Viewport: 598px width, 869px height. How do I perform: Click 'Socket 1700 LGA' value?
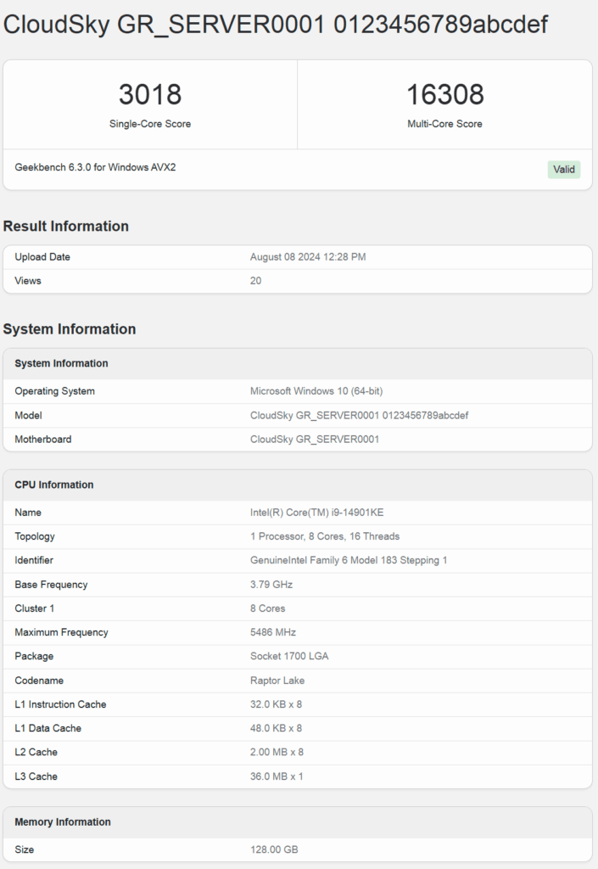[289, 656]
